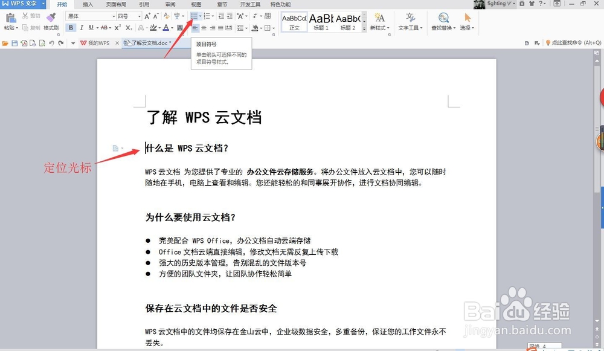Screen dimensions: 604x351
Task: Click the line spacing icon
Action: point(240,28)
